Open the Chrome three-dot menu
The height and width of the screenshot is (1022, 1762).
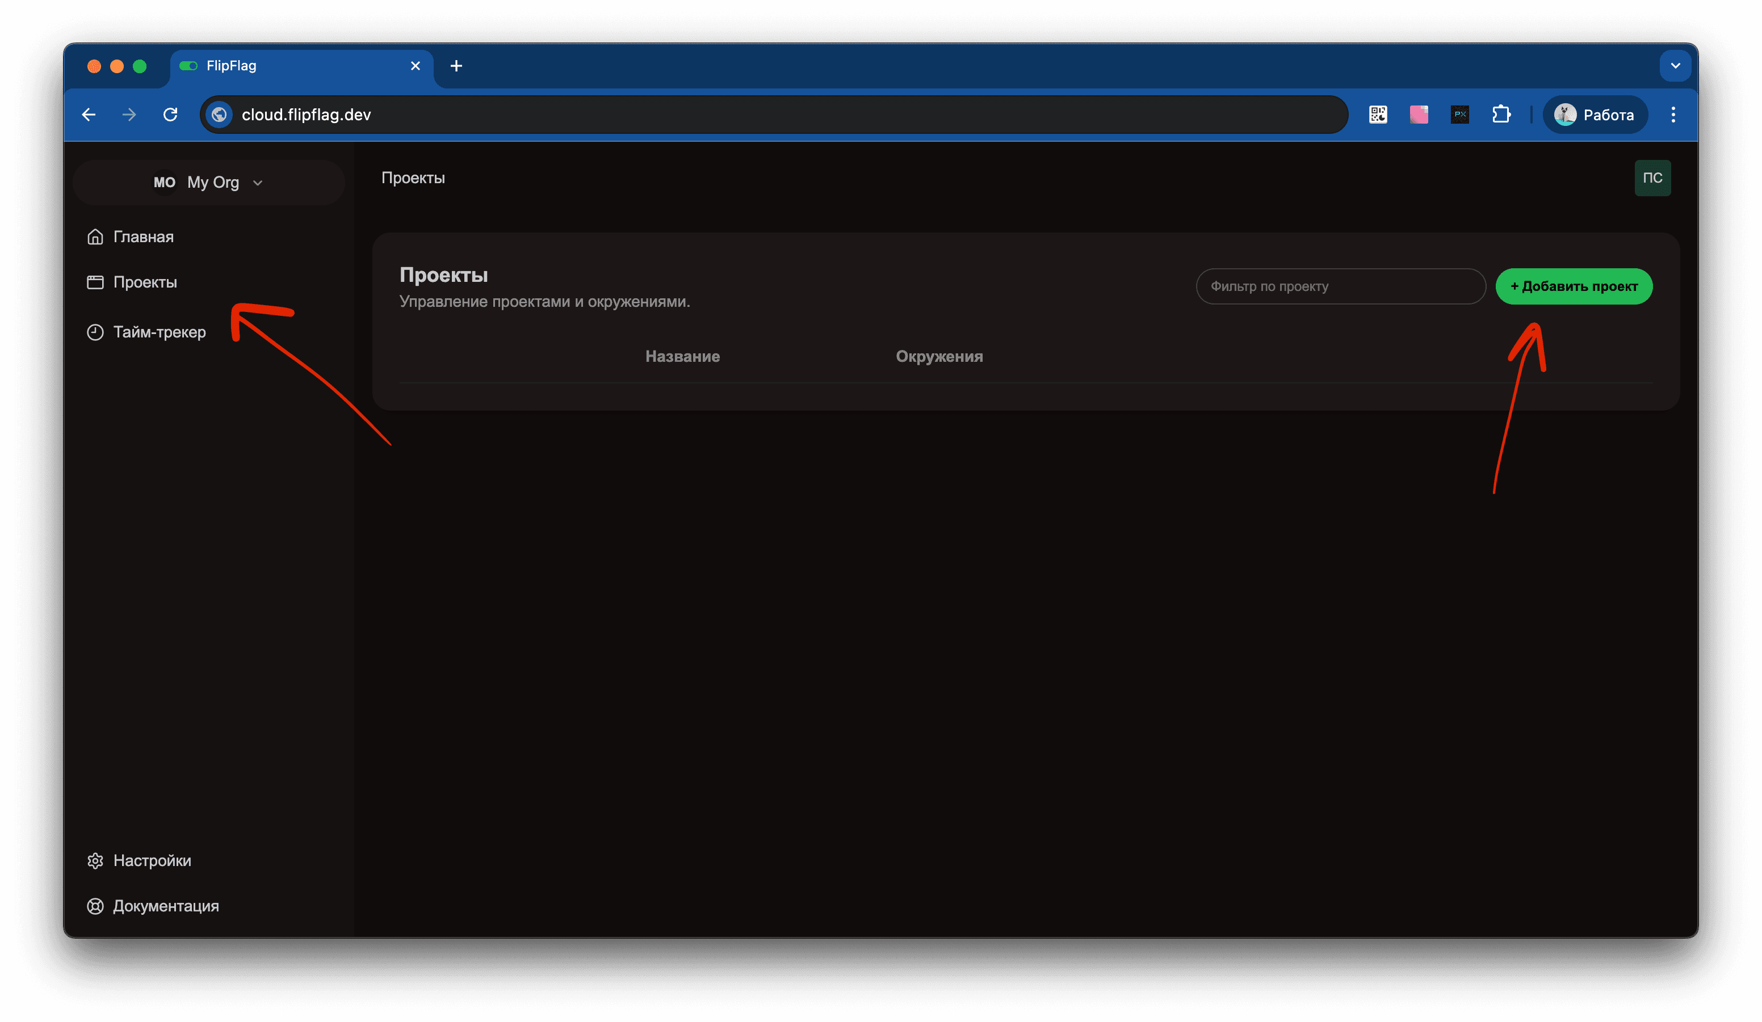point(1673,114)
